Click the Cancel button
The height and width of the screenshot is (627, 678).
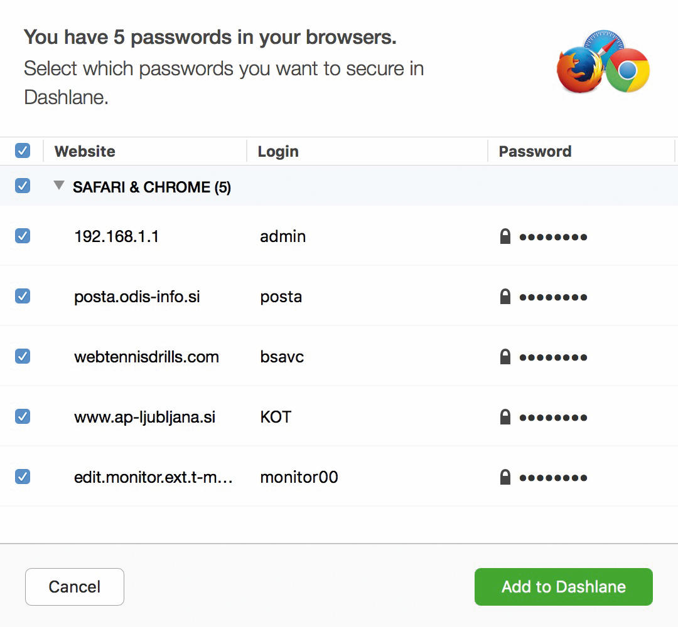pos(74,587)
